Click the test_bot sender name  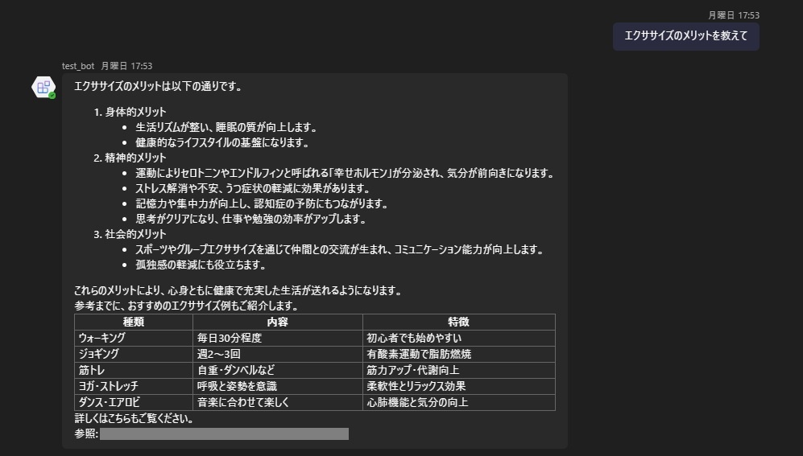(x=78, y=66)
